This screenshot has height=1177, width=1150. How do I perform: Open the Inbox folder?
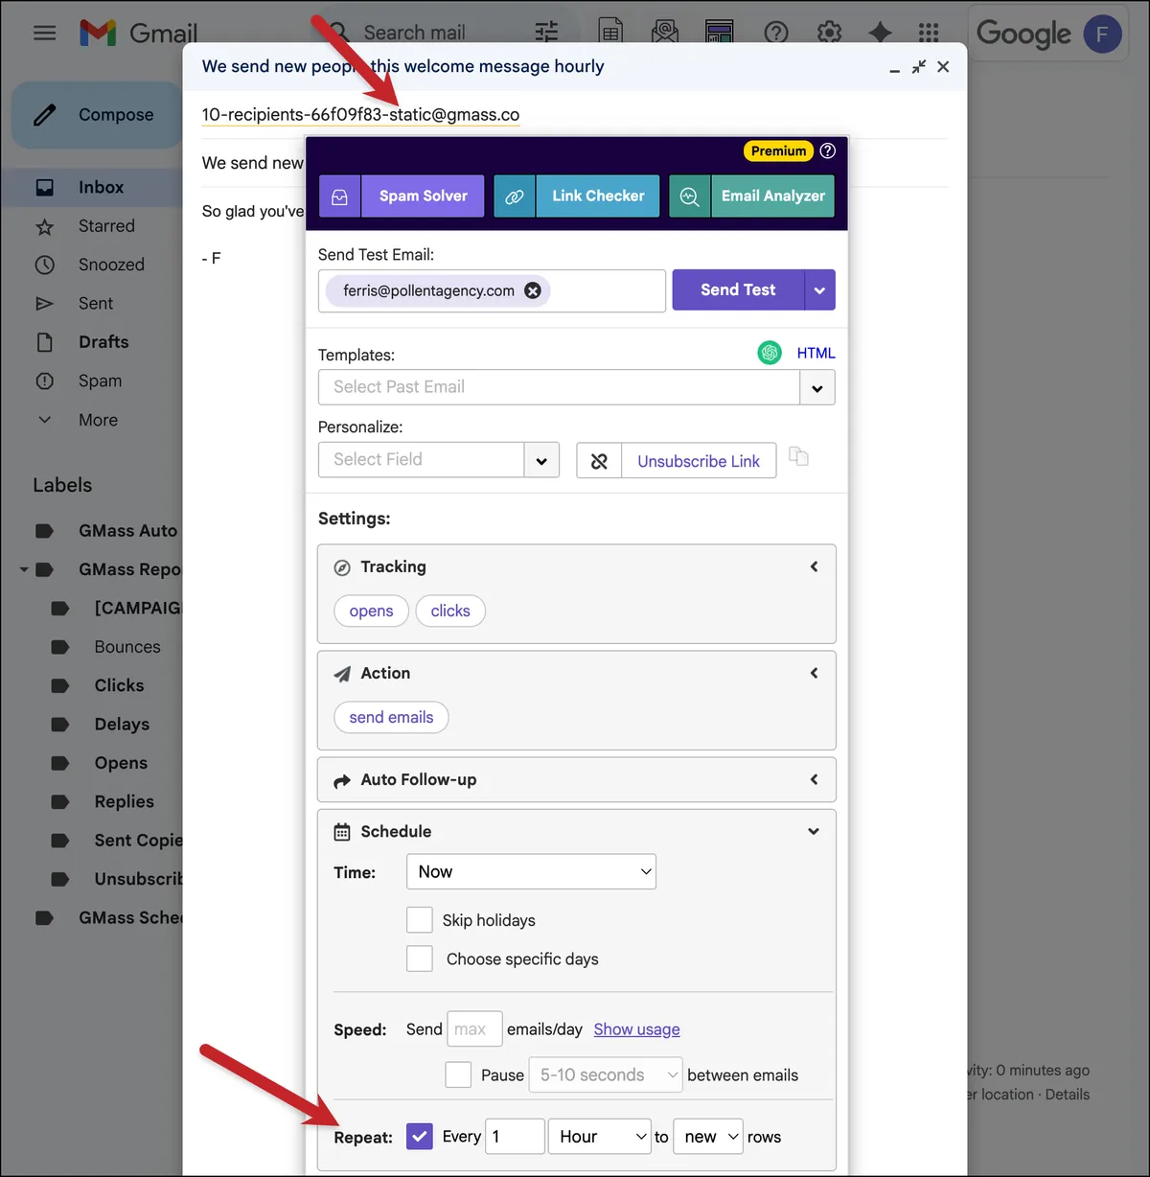click(101, 187)
